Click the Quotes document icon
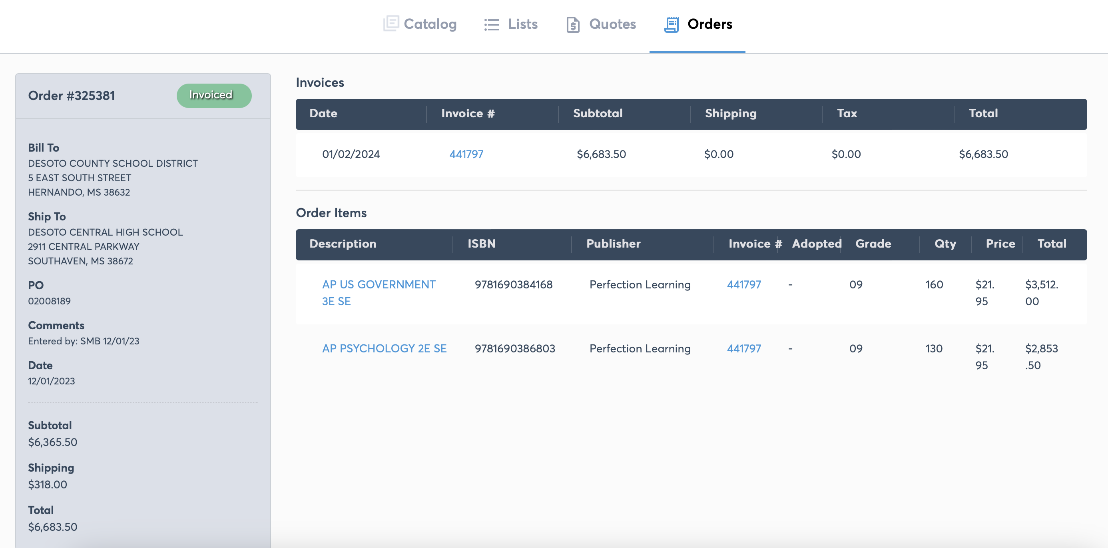This screenshot has height=548, width=1108. (x=572, y=24)
